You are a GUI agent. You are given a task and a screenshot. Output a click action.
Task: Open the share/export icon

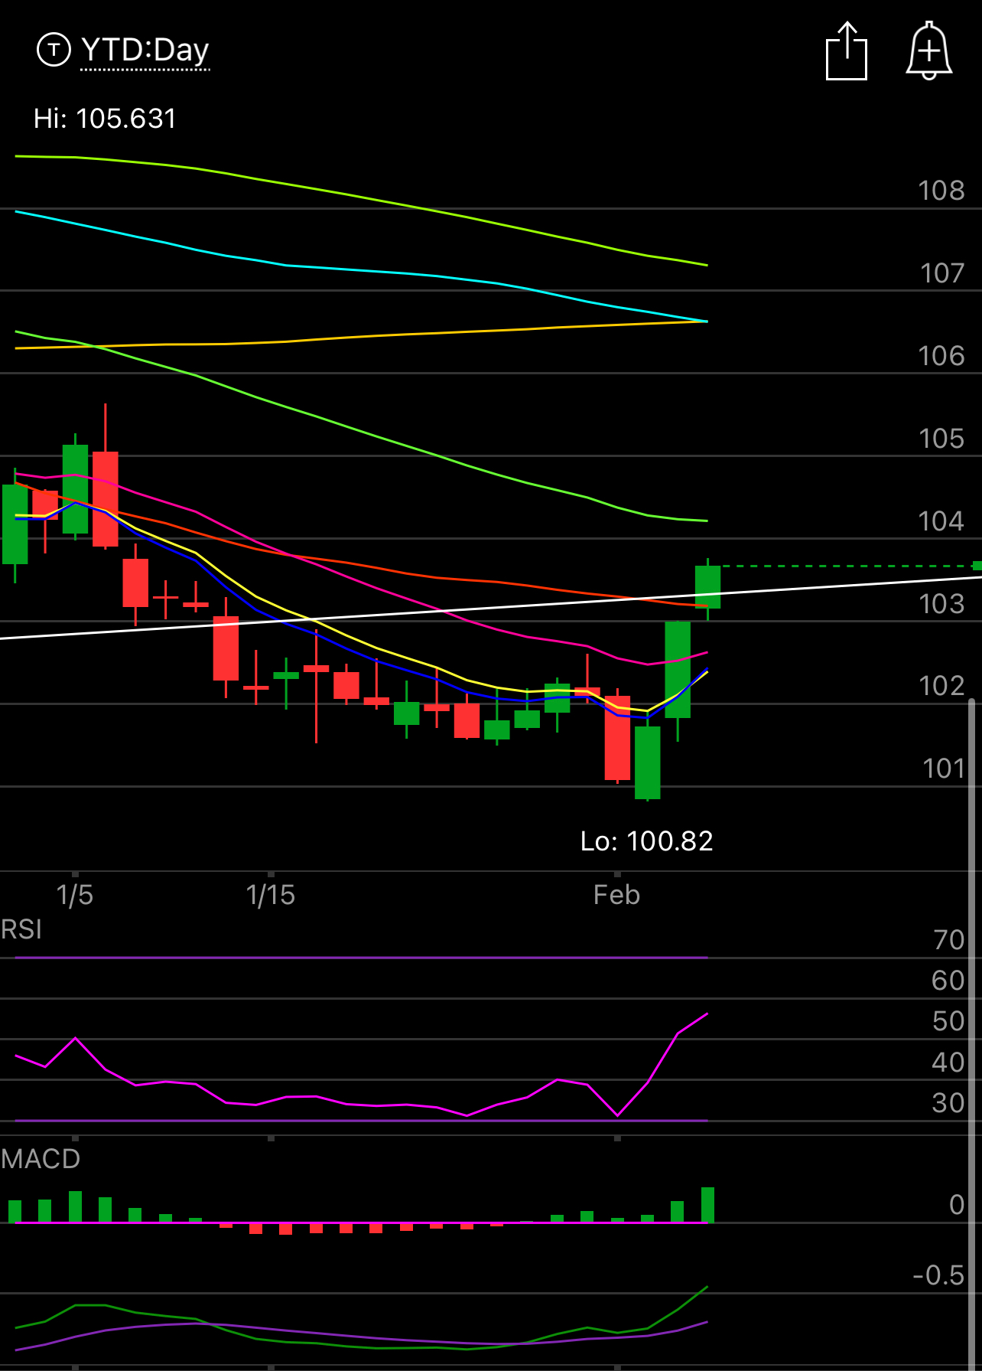(x=847, y=51)
